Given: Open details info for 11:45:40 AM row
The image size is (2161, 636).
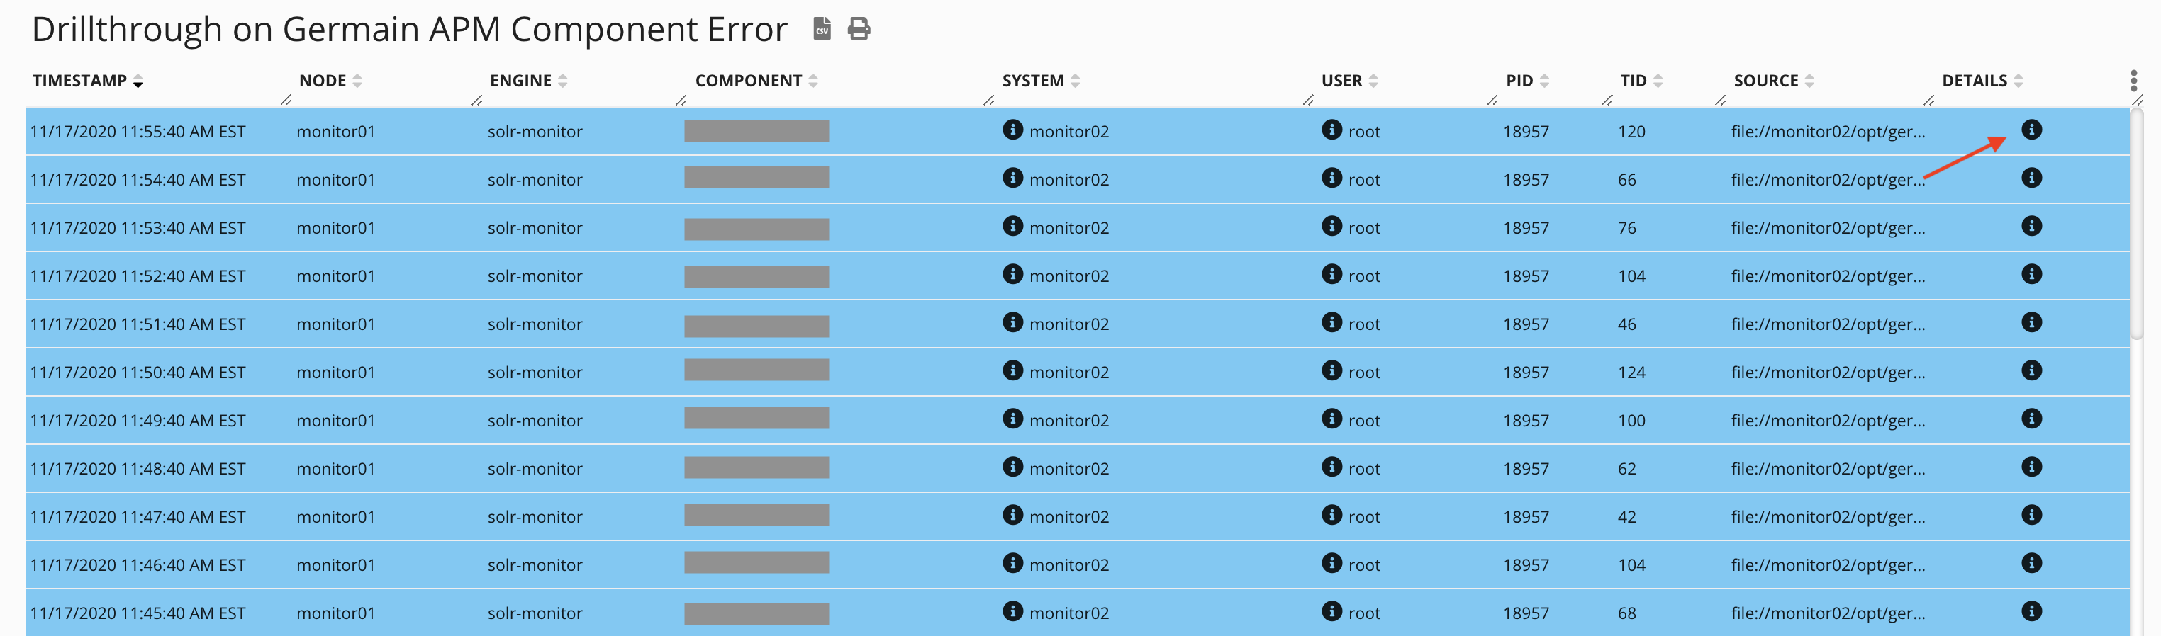Looking at the screenshot, I should coord(2031,612).
